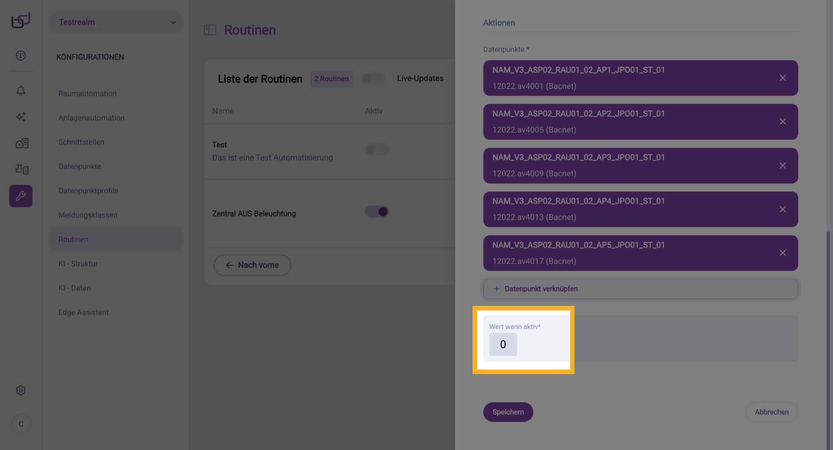This screenshot has height=450, width=833.
Task: Expand the Testrealm realm dropdown
Action: click(116, 22)
